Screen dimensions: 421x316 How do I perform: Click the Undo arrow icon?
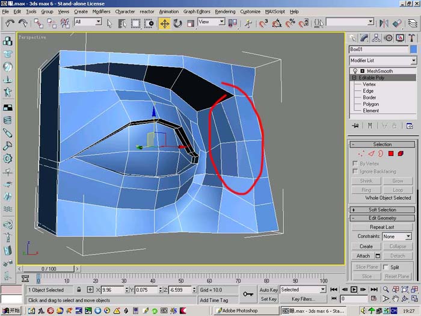click(x=10, y=23)
